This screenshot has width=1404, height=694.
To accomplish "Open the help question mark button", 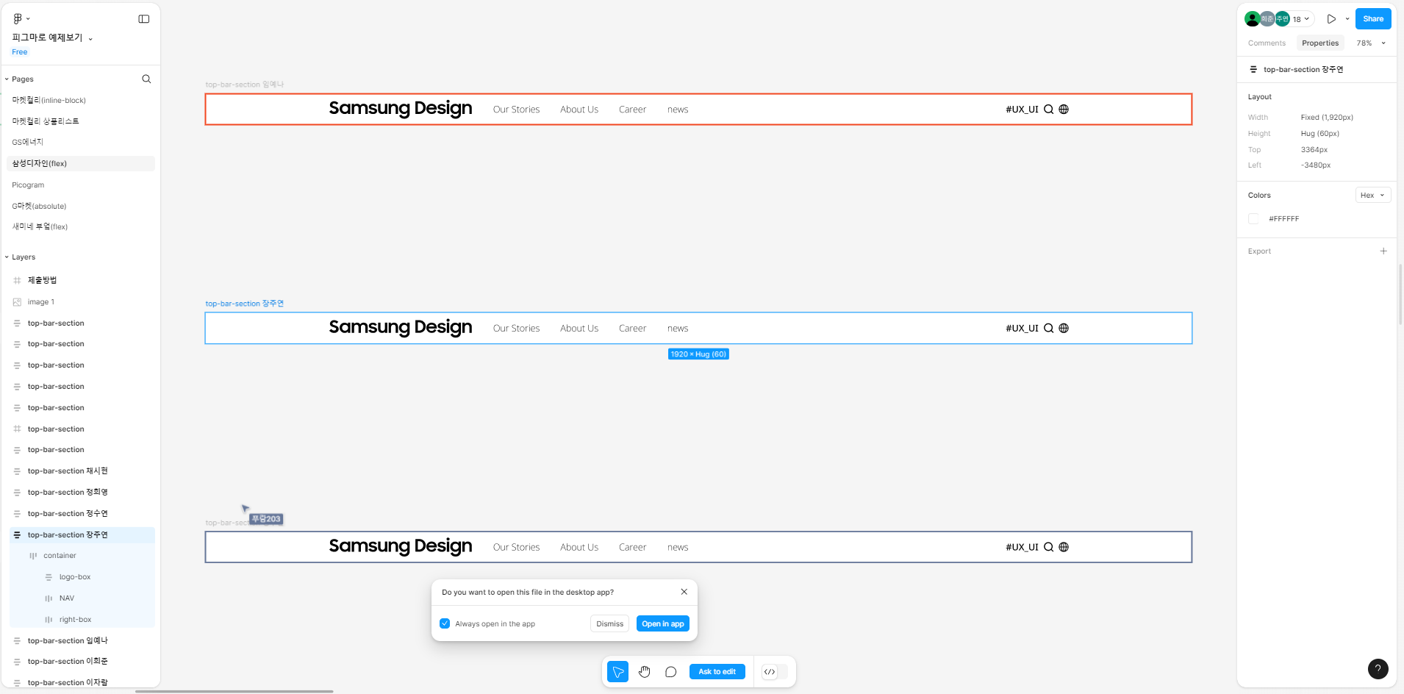I will (x=1378, y=668).
